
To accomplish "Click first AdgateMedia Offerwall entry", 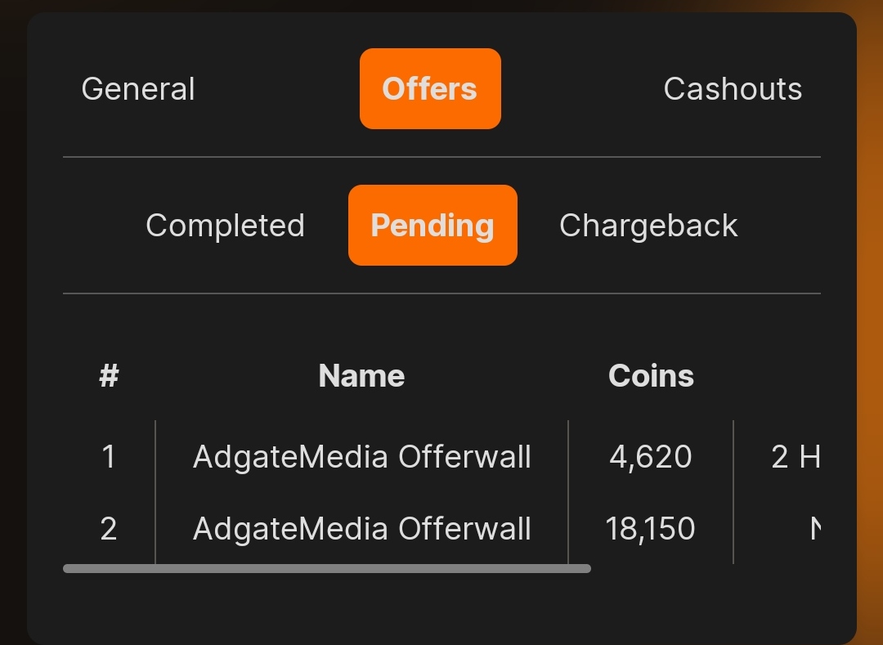I will (x=362, y=456).
